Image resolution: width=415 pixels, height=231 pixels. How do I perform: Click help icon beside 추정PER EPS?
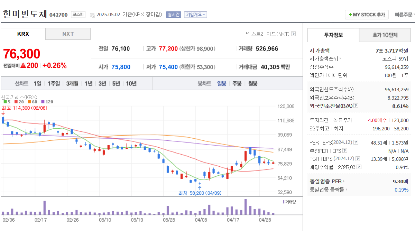coord(344,150)
